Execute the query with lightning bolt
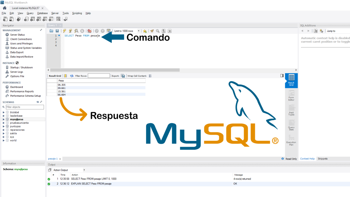 (65, 31)
